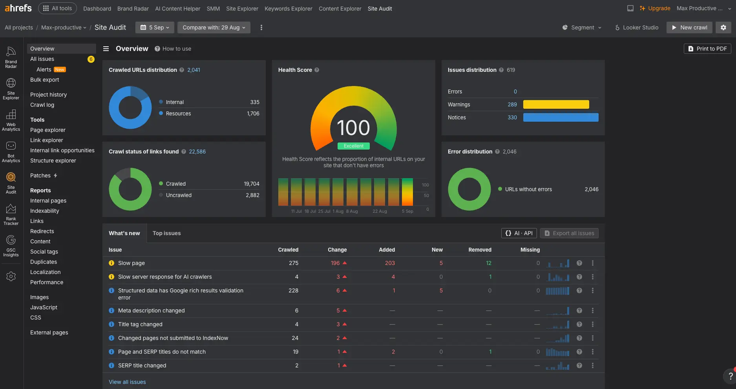Open the AI · API button

click(519, 233)
